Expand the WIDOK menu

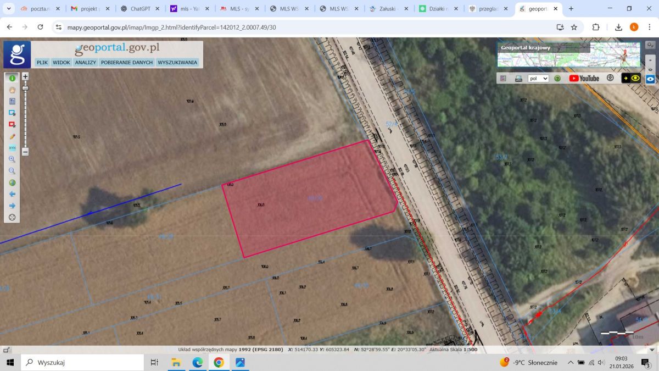click(x=62, y=63)
